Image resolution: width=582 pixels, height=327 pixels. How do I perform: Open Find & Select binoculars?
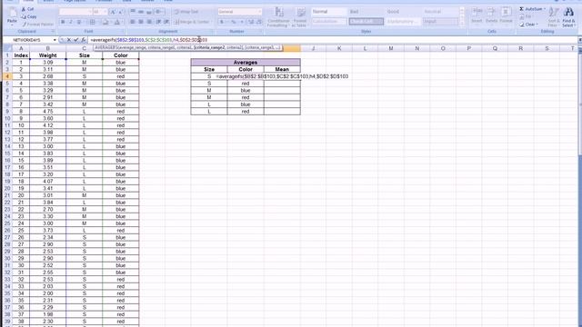(x=568, y=16)
